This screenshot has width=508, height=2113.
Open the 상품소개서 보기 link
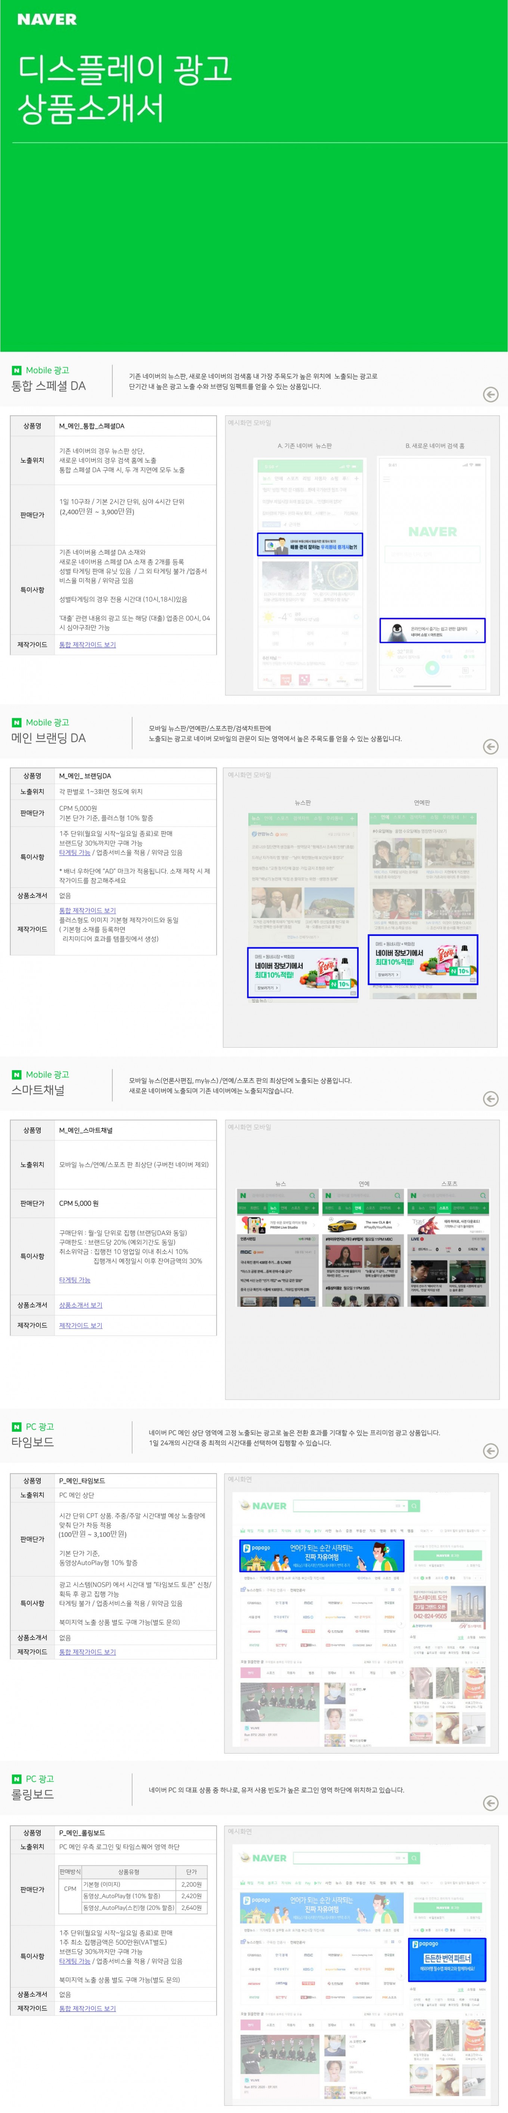(x=80, y=1305)
